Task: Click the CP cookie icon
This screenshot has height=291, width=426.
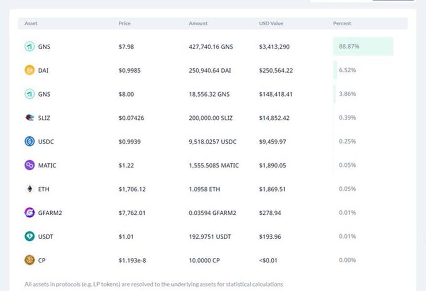Action: 30,260
